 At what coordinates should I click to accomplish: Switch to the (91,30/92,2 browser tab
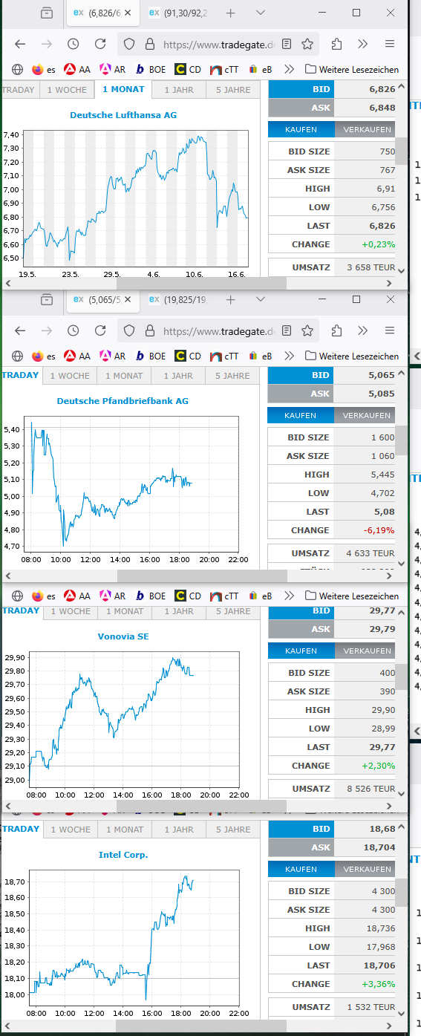[x=177, y=13]
